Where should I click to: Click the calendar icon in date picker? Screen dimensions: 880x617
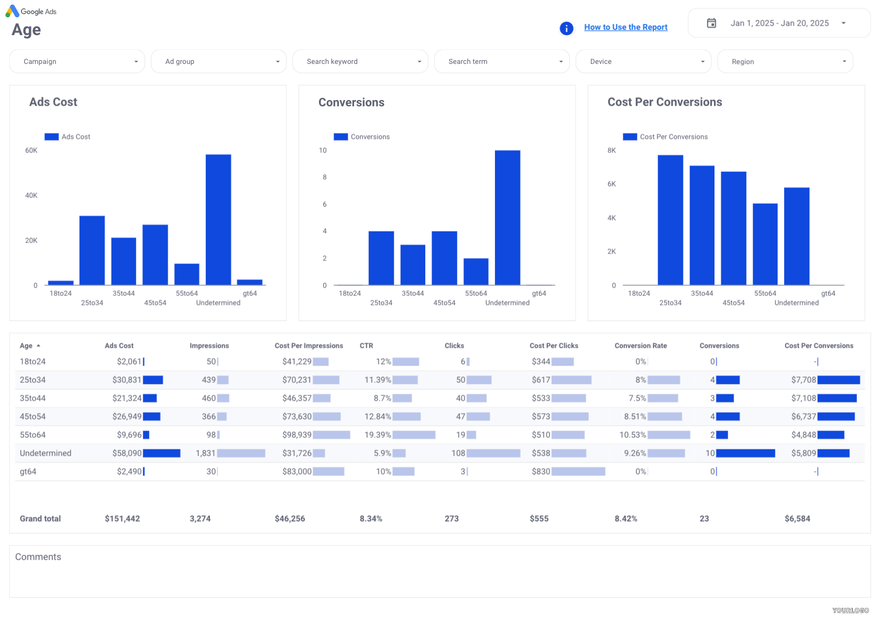[711, 23]
